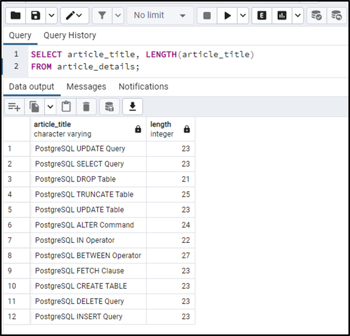Add a new row to the results
The height and width of the screenshot is (336, 350).
click(14, 106)
